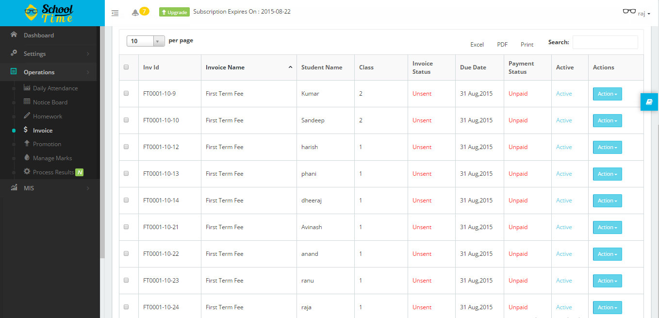This screenshot has width=659, height=318.
Task: Click the Promotion arrow icon
Action: pos(27,144)
